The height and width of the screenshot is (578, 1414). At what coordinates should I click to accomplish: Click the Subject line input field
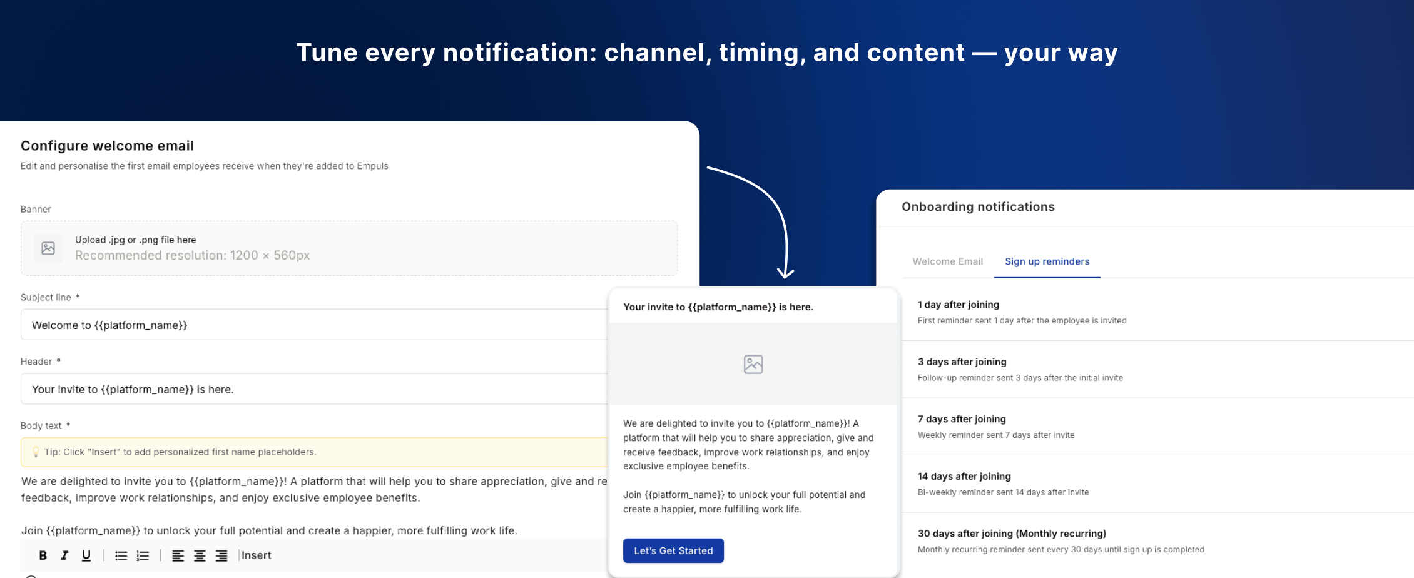tap(315, 325)
